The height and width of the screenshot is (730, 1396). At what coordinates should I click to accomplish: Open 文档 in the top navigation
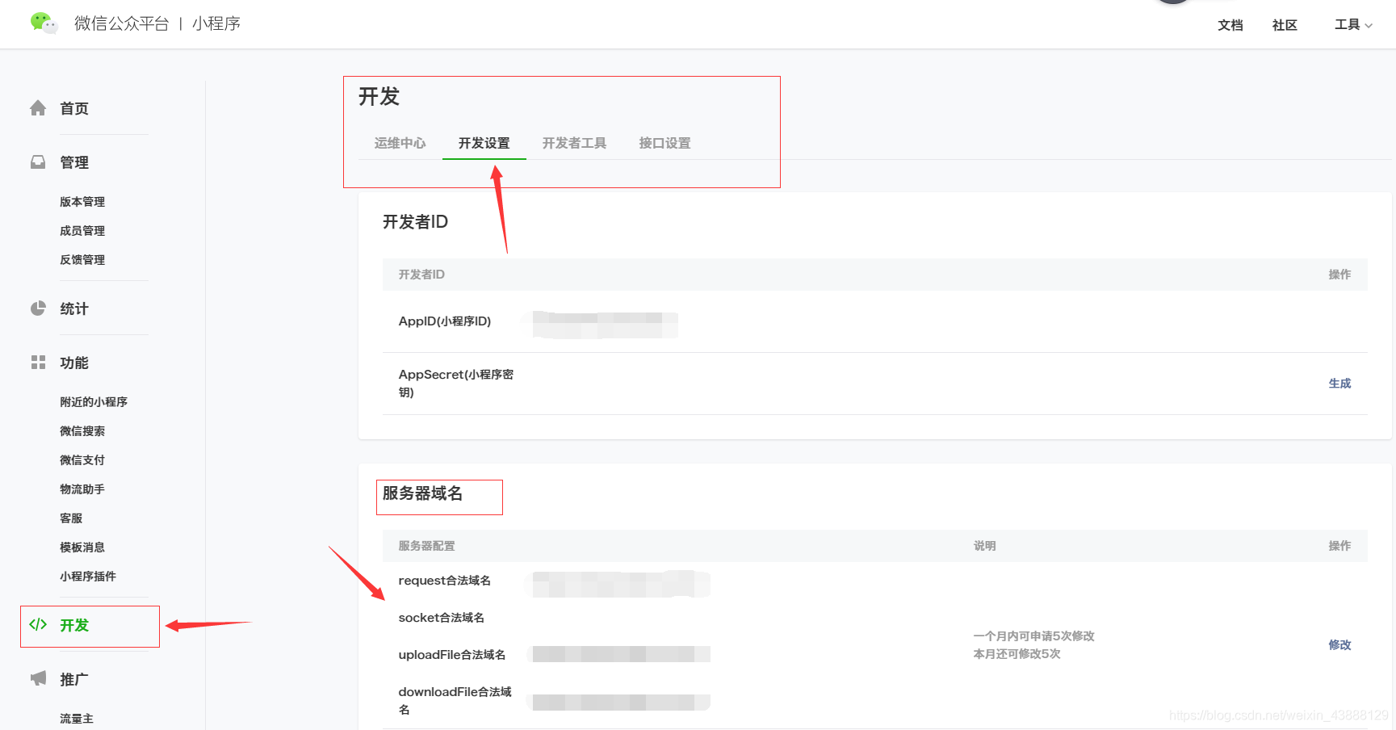point(1230,25)
